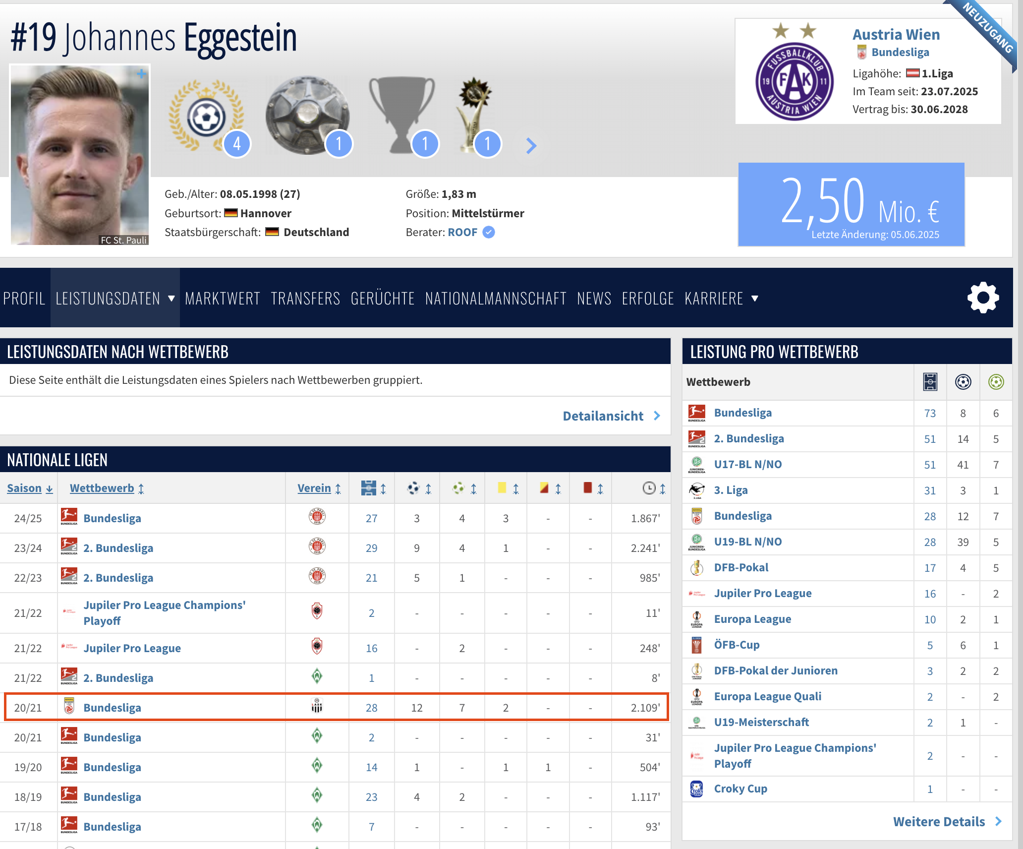This screenshot has height=849, width=1023.
Task: Click 73 appearances for Bundesliga in right panel
Action: point(930,413)
